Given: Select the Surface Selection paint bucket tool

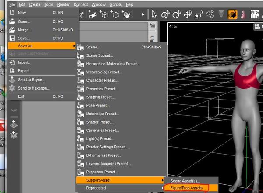Looking at the screenshot, I should (x=232, y=14).
